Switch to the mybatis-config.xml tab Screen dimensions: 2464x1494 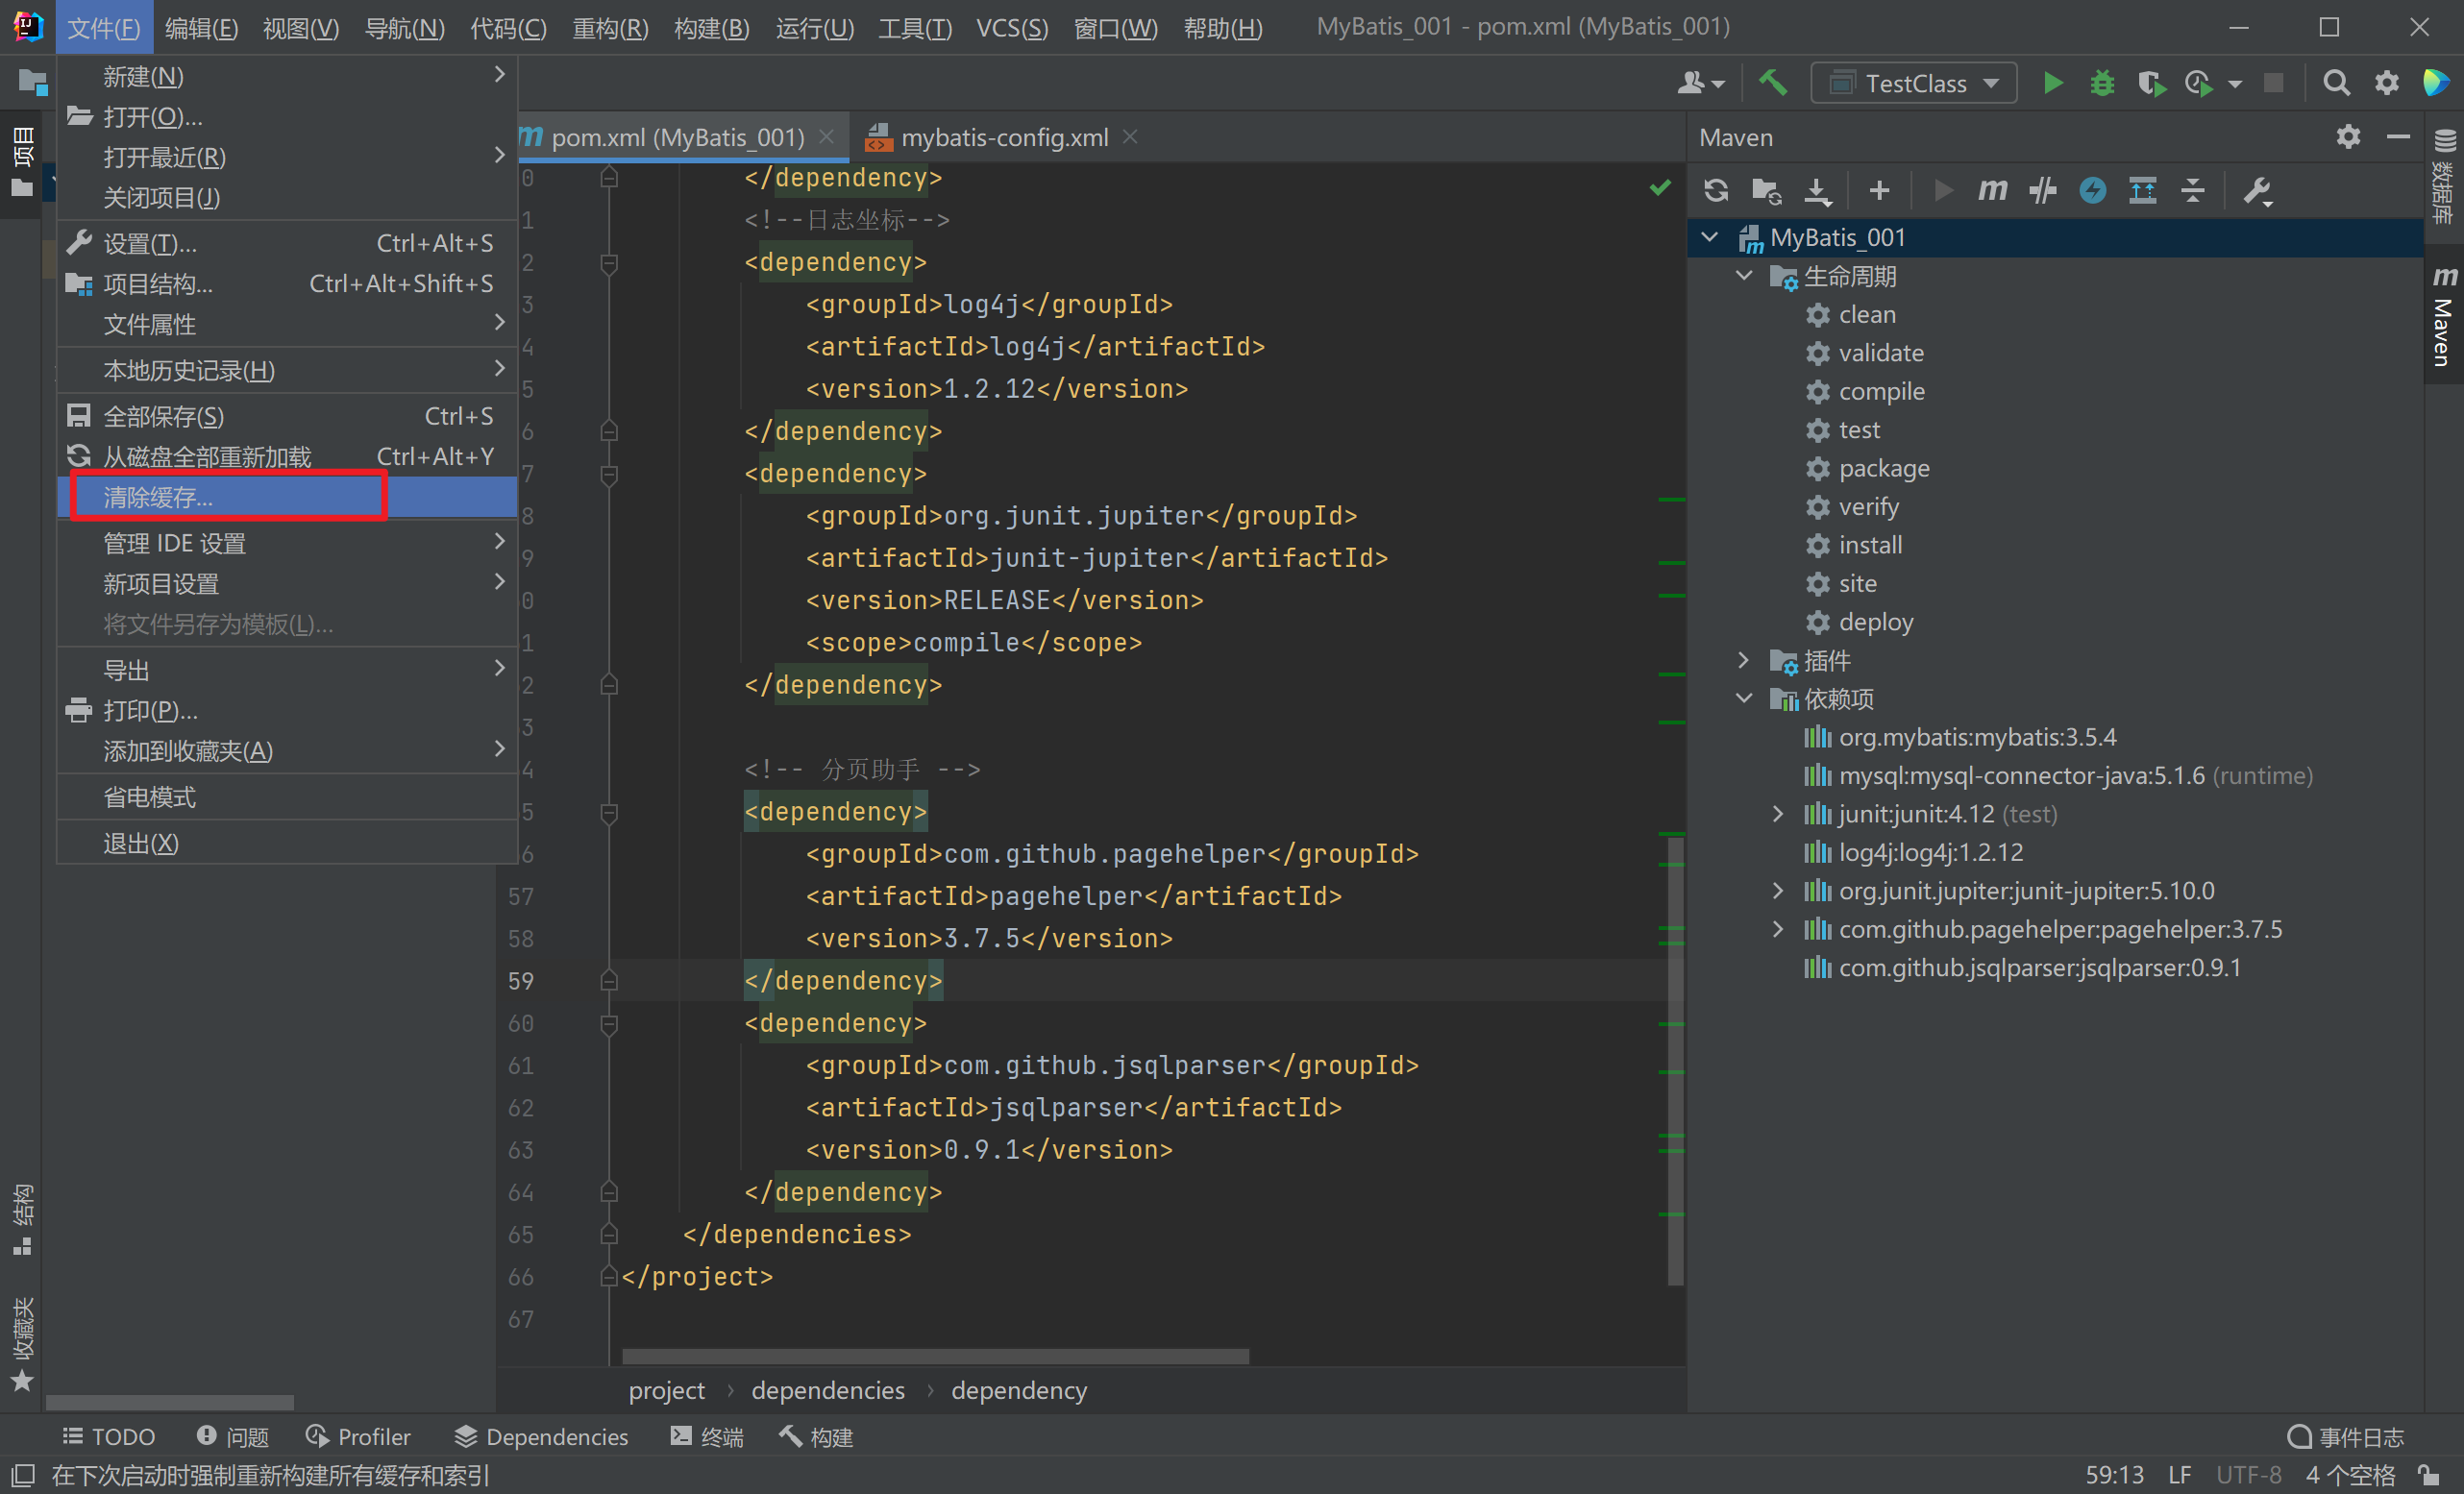point(1003,137)
